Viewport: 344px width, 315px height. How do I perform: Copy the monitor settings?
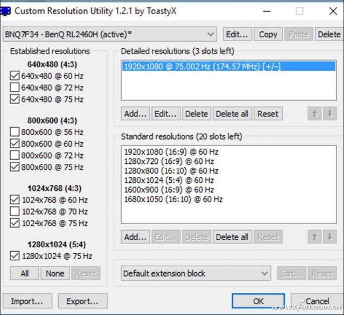tap(268, 34)
